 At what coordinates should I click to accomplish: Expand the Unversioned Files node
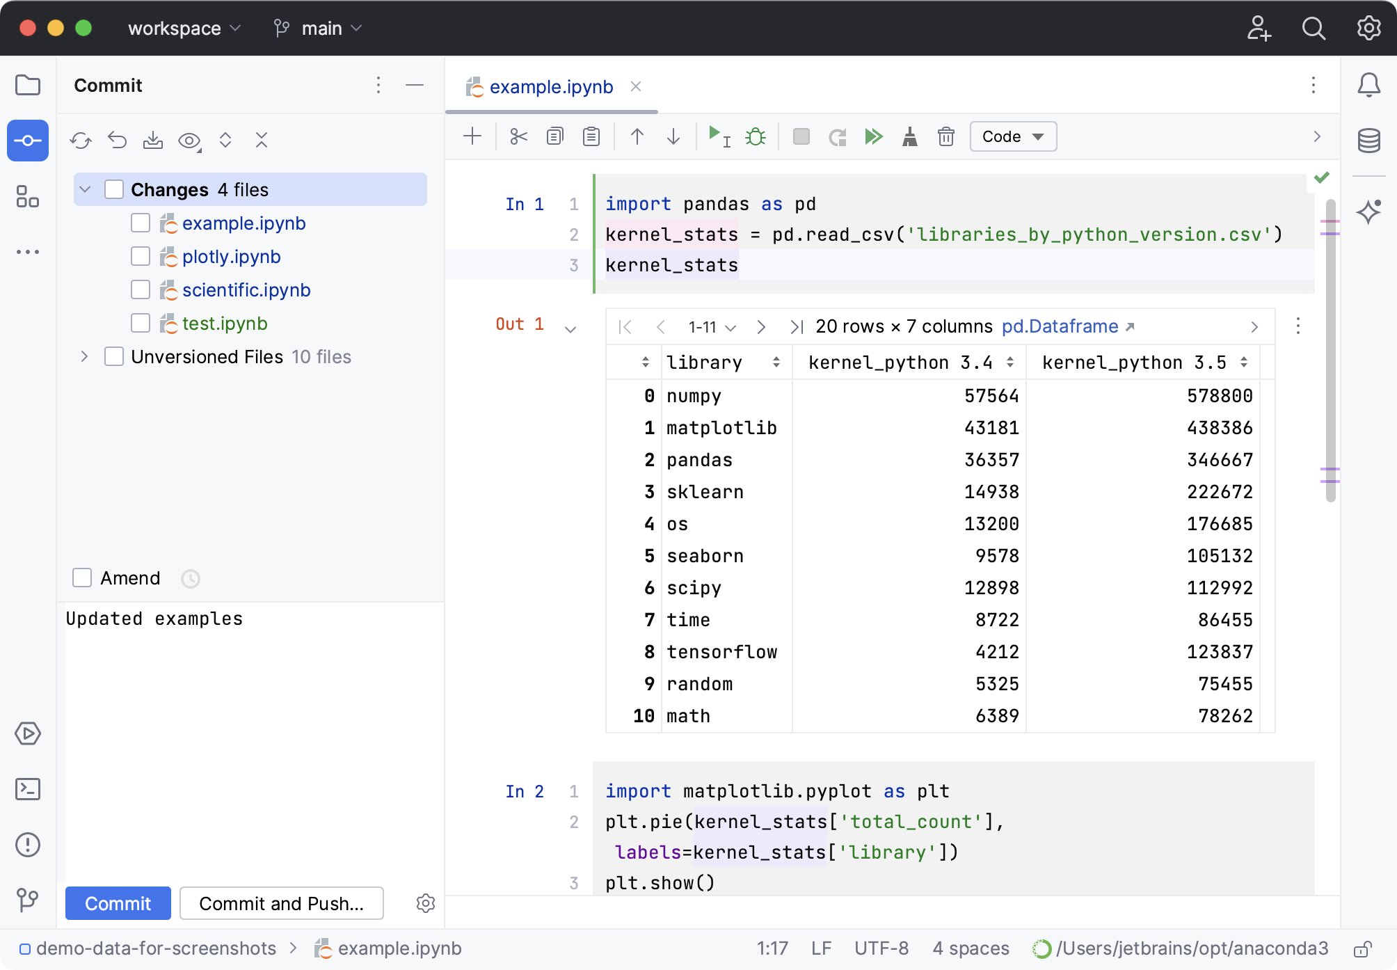(x=85, y=356)
